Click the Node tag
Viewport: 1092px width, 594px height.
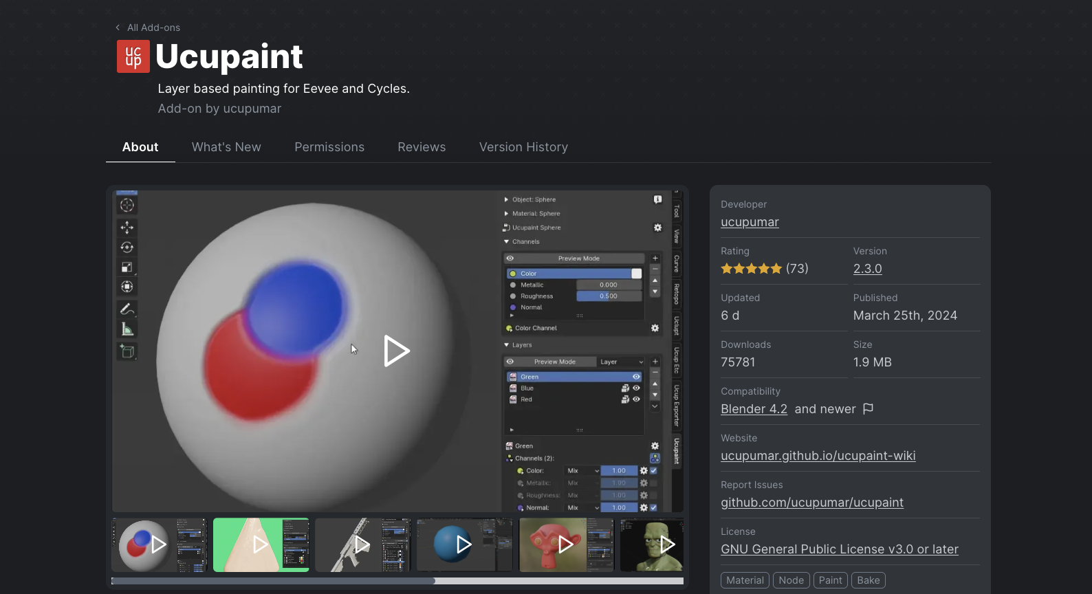(791, 580)
